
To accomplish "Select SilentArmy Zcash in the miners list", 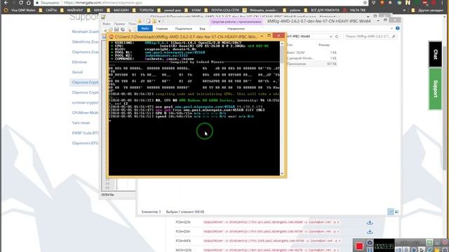I will (x=86, y=42).
